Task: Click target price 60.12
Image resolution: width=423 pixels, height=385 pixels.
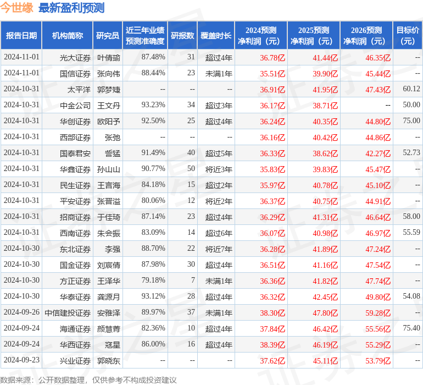Action: (x=411, y=89)
